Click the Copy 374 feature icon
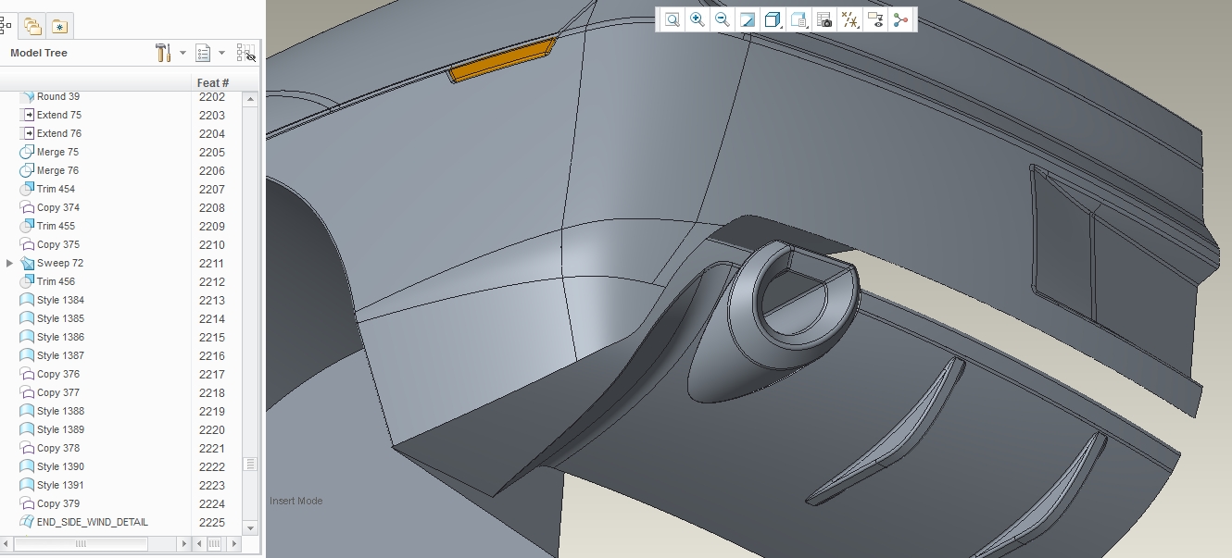Image resolution: width=1232 pixels, height=558 pixels. coord(27,207)
